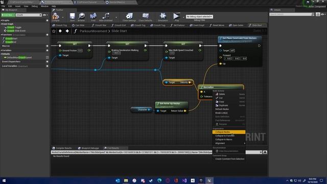Add a new Function with plus icon

click(47, 35)
